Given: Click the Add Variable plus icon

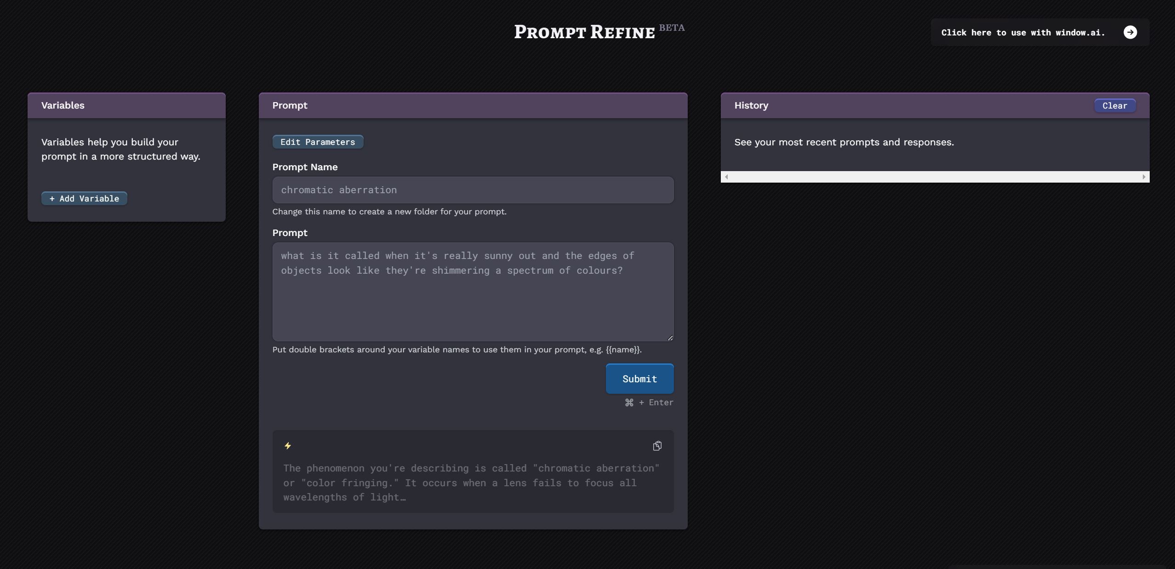Looking at the screenshot, I should click(x=51, y=198).
